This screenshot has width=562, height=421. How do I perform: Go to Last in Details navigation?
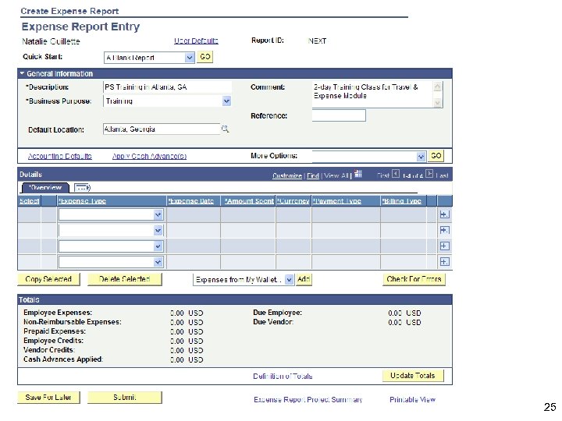coord(442,175)
